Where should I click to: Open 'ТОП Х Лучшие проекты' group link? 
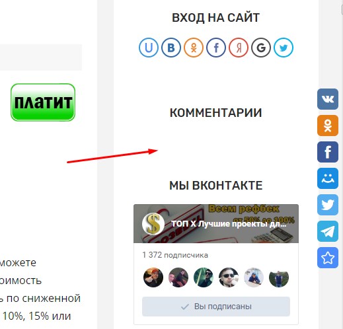(x=229, y=224)
